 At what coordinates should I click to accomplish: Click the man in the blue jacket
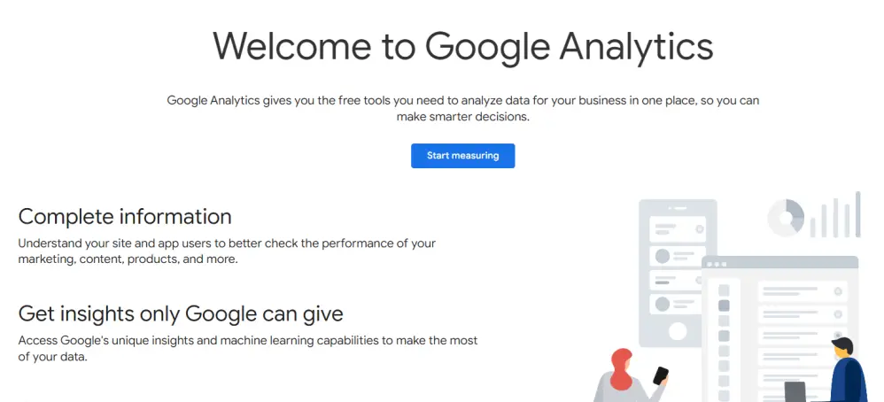(x=848, y=370)
